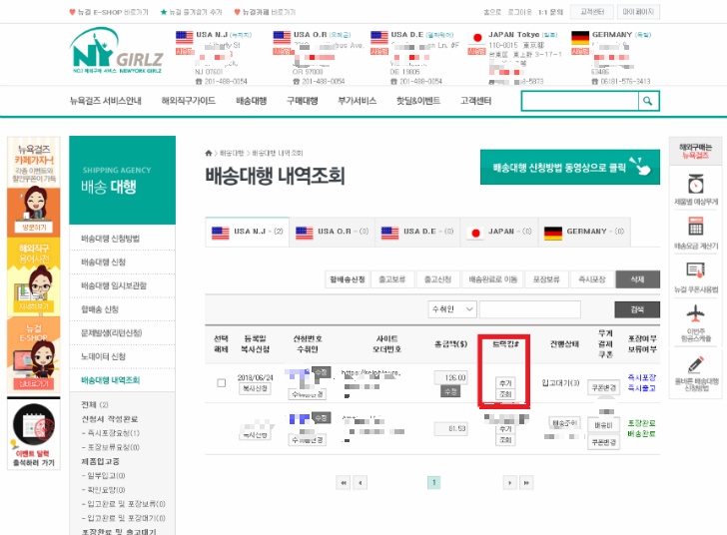Click the NY Girl E-SHOP side banner
Screen dimensions: 727x535
pos(34,355)
